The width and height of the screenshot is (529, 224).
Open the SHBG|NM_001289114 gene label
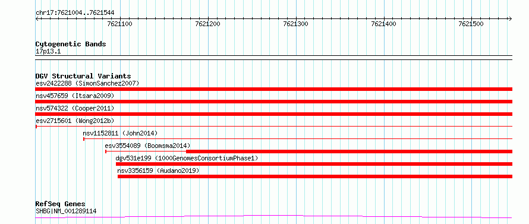coord(66,211)
